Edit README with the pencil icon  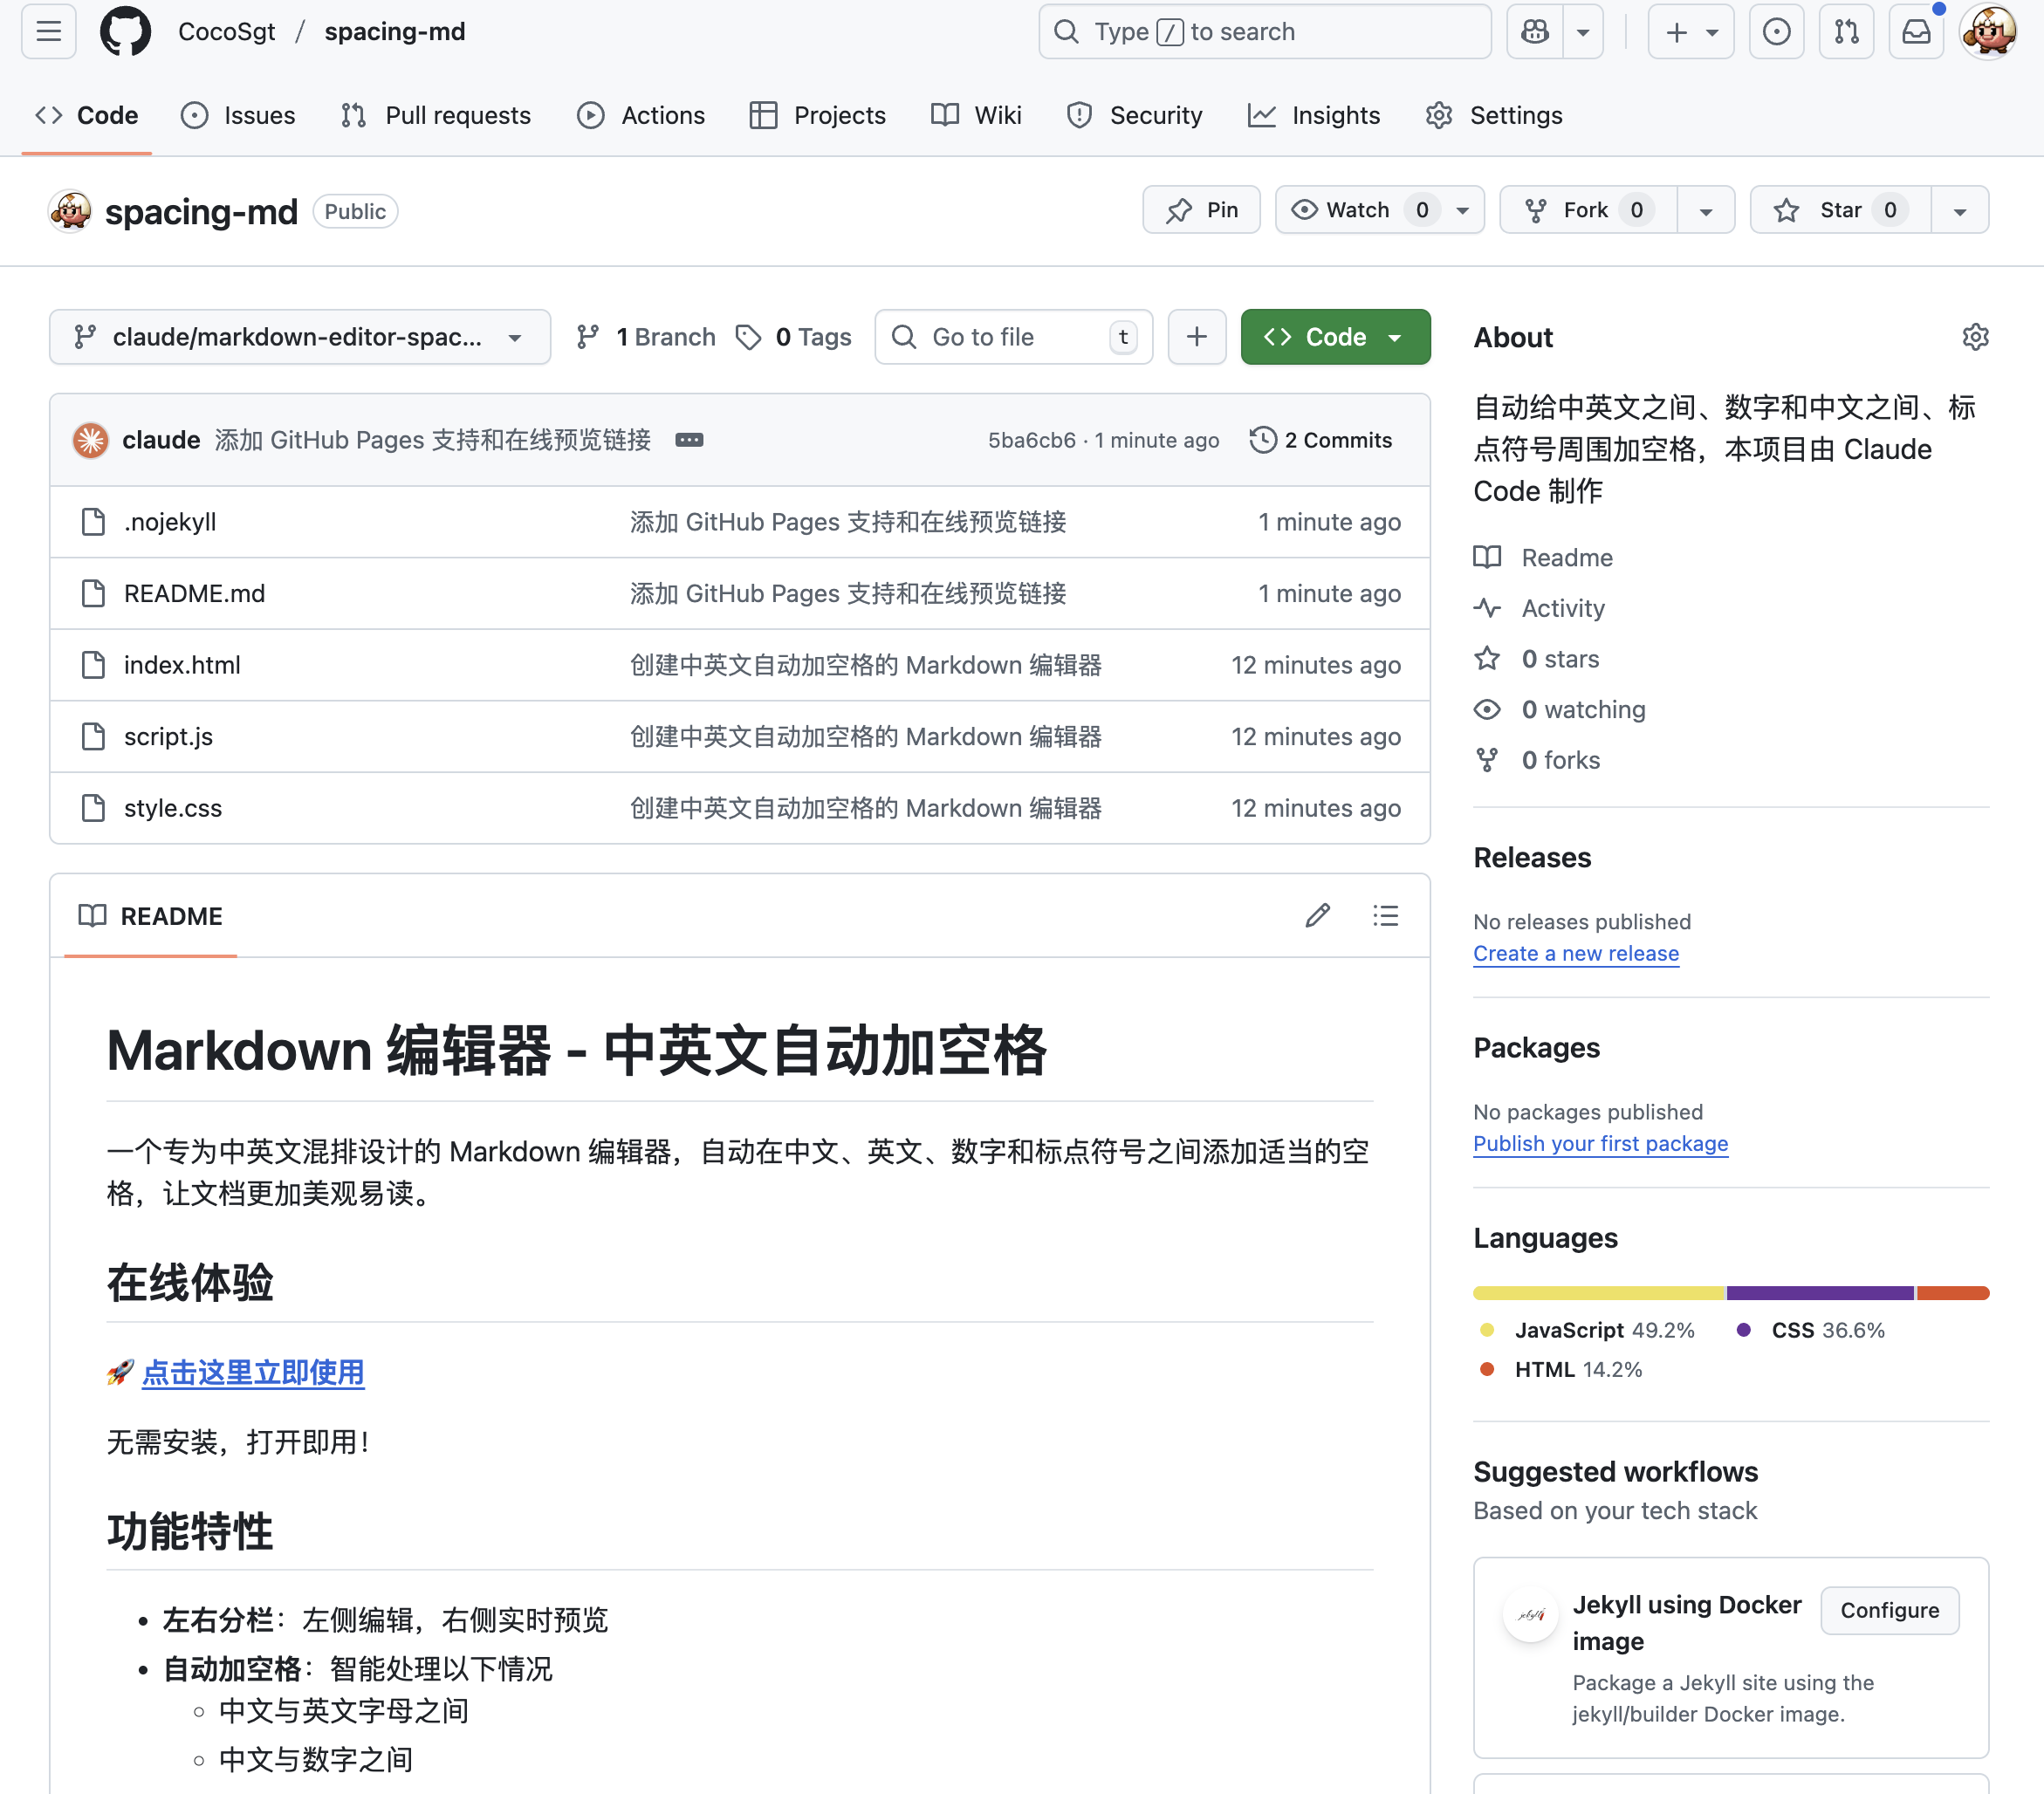[1317, 915]
